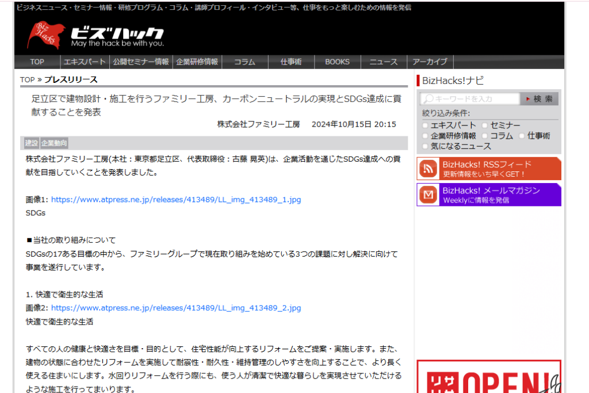Open the アーカイブ menu item

[x=430, y=62]
